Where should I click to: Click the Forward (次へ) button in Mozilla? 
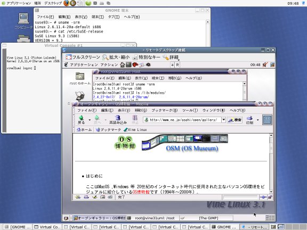97,120
